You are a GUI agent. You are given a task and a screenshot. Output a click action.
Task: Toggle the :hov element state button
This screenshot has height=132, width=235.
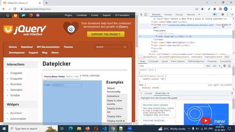click(x=208, y=66)
